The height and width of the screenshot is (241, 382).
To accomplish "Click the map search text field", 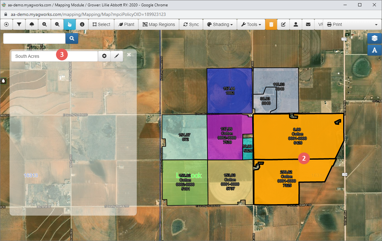I will [34, 38].
